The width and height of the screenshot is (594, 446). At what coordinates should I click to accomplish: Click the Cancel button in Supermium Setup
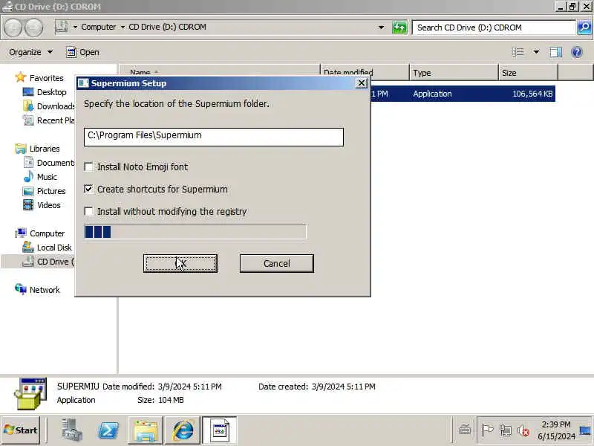[276, 263]
